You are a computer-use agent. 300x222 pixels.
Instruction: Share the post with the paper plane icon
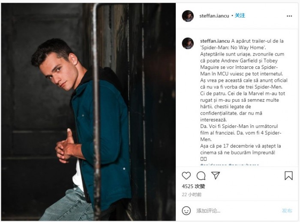[216, 175]
